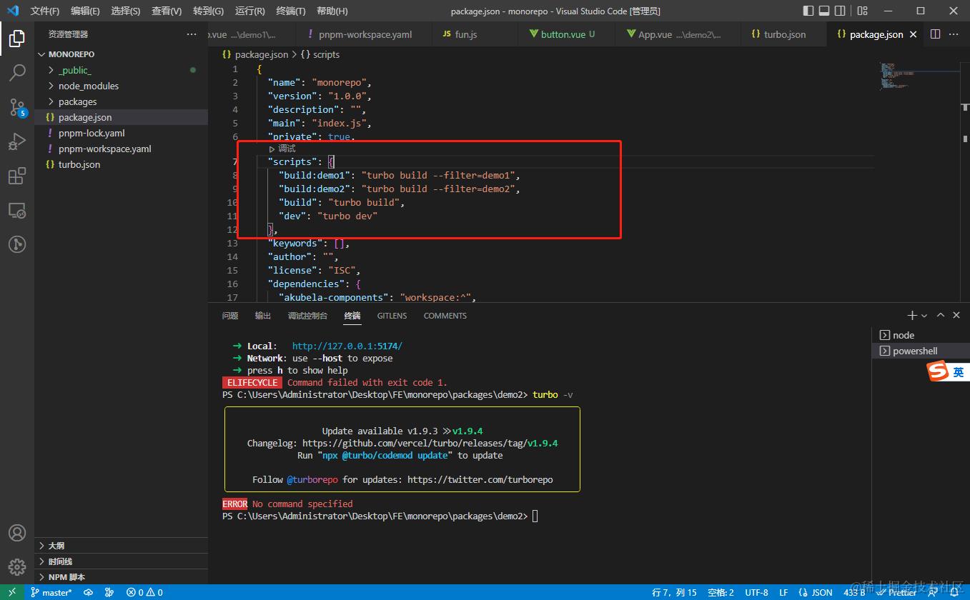
Task: Expand the packages folder in explorer
Action: (x=77, y=101)
